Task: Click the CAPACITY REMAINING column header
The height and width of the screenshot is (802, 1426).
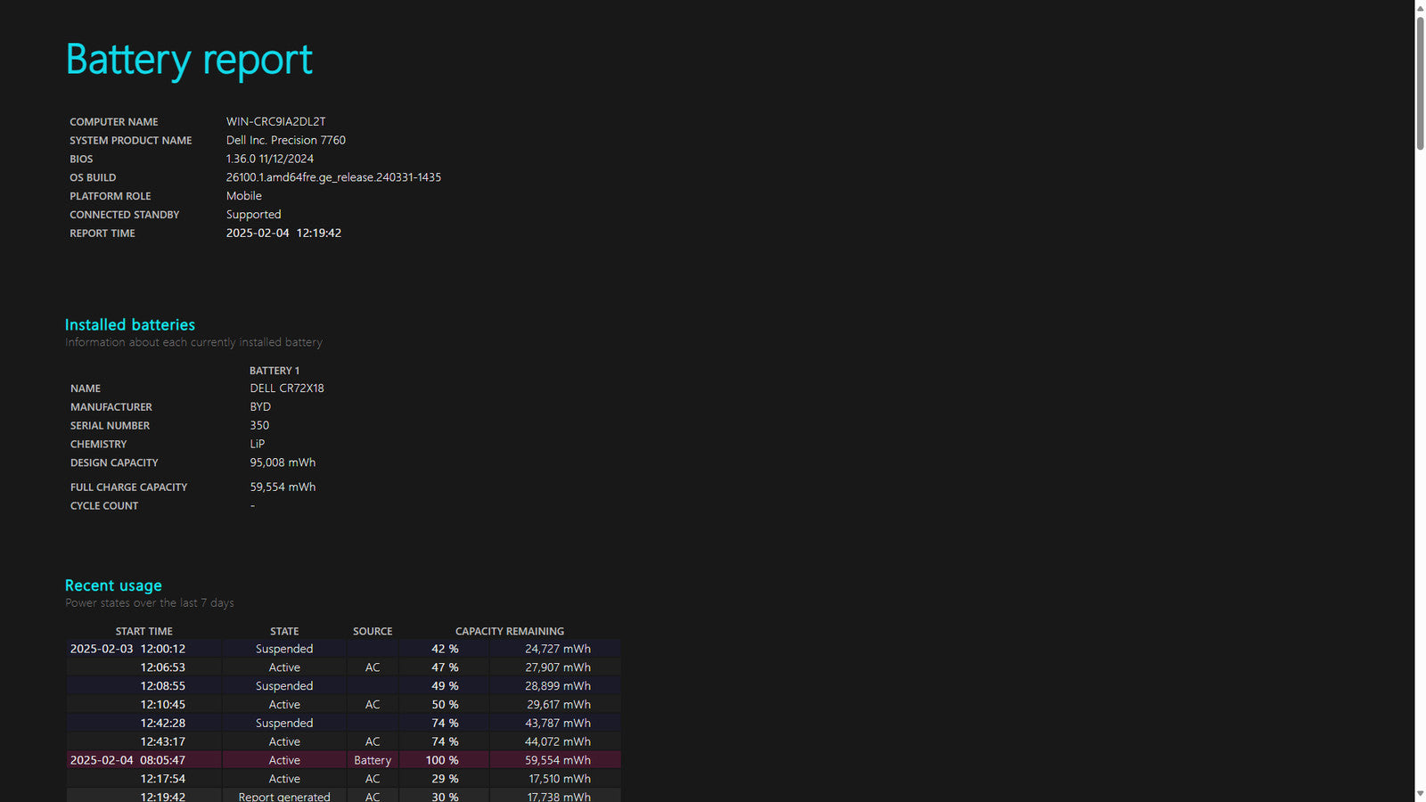Action: 510,631
